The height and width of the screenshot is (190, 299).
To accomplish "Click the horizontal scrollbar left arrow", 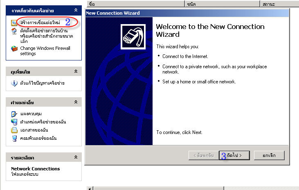I will [90, 188].
